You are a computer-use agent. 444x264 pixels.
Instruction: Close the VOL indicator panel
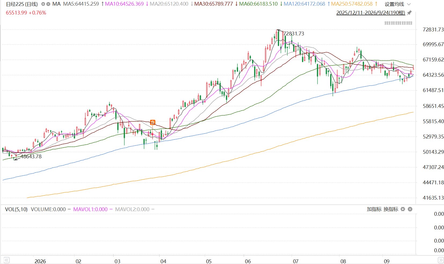(x=410, y=209)
